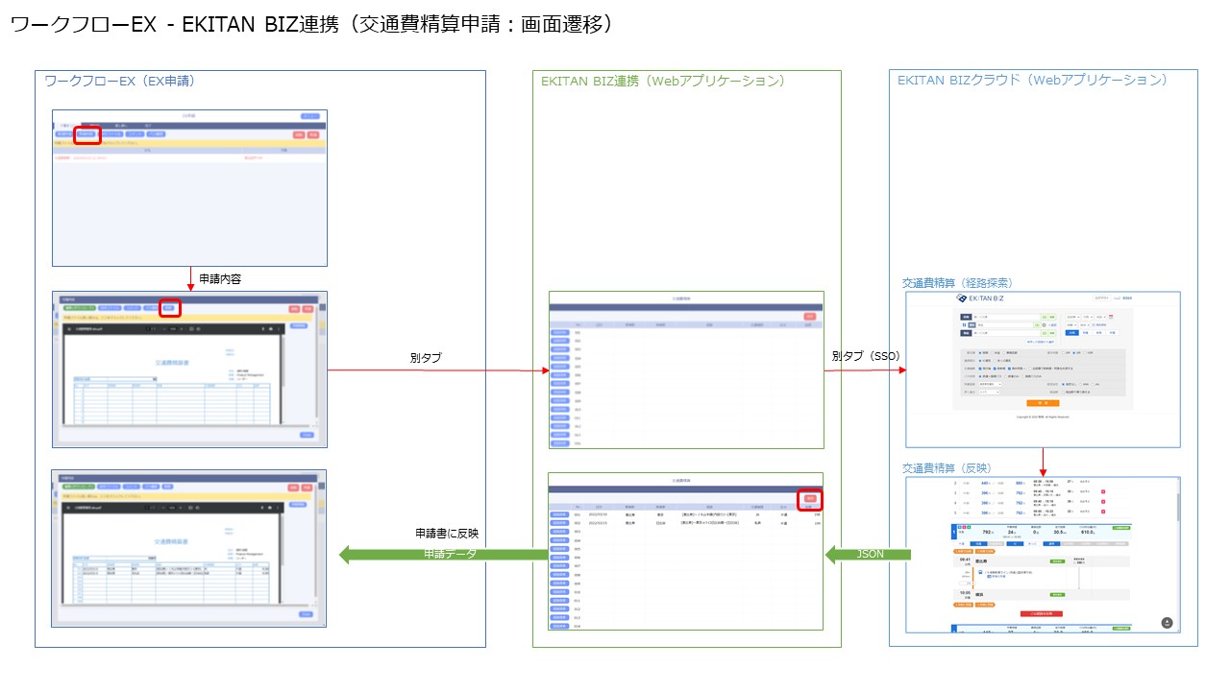Select the filled 交通費精算書 EX申請 screenshot
This screenshot has height=691, width=1230.
click(x=189, y=548)
